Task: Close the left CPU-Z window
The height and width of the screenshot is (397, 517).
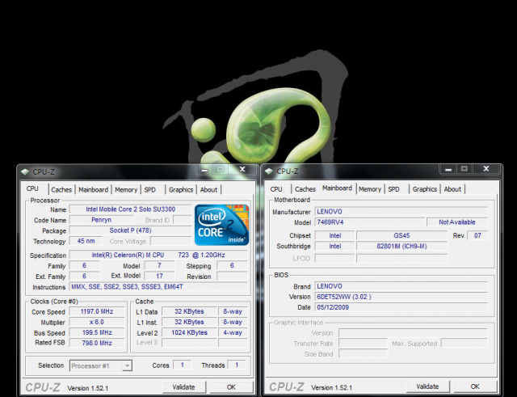Action: 242,169
